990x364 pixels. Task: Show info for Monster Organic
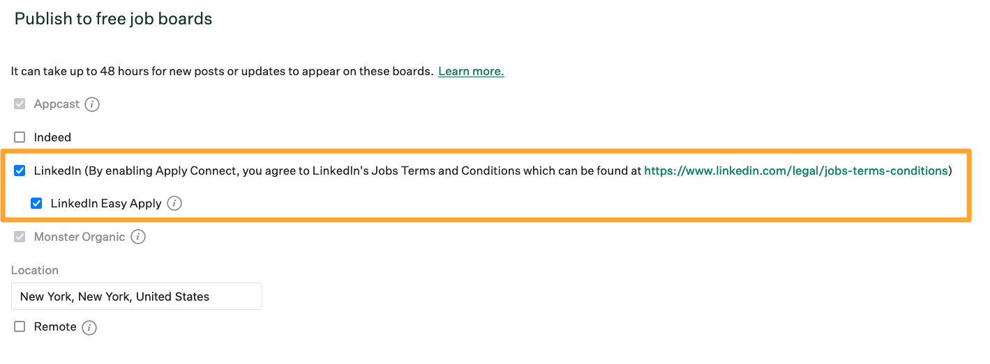point(138,237)
